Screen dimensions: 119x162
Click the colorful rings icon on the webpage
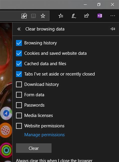[6, 150]
